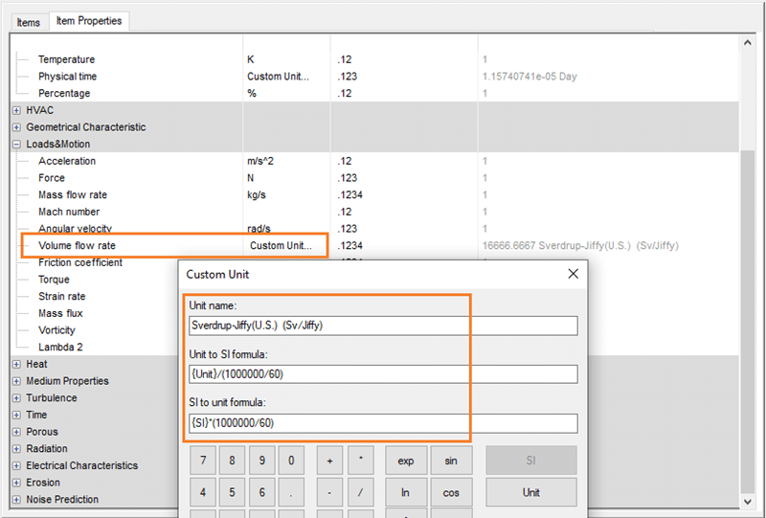Click the scrollbar up arrow

[x=748, y=43]
